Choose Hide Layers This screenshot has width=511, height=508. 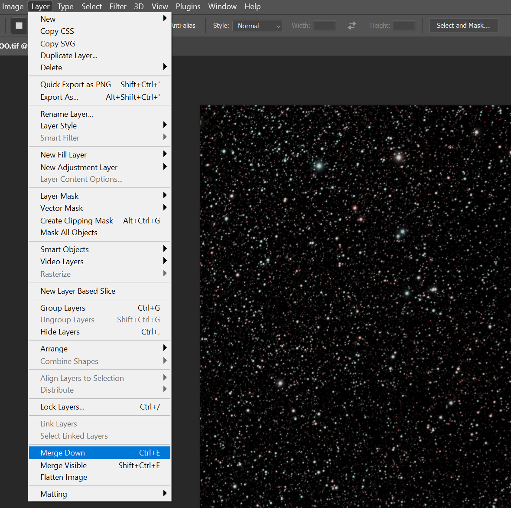100,332
